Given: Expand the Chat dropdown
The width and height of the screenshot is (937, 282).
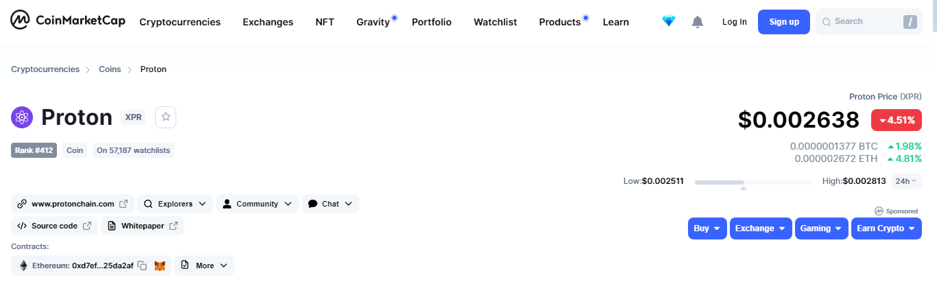Looking at the screenshot, I should 330,204.
